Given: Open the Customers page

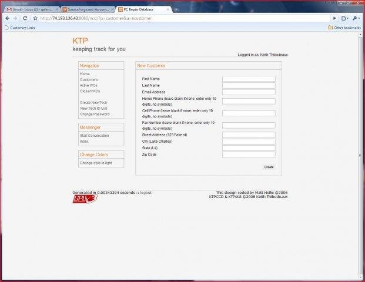Looking at the screenshot, I should coord(89,79).
